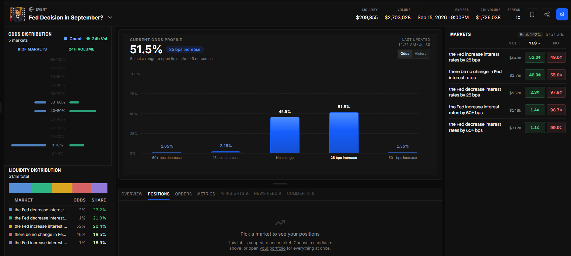571x256 pixels.
Task: Open the locked News Feed tab
Action: (x=268, y=194)
